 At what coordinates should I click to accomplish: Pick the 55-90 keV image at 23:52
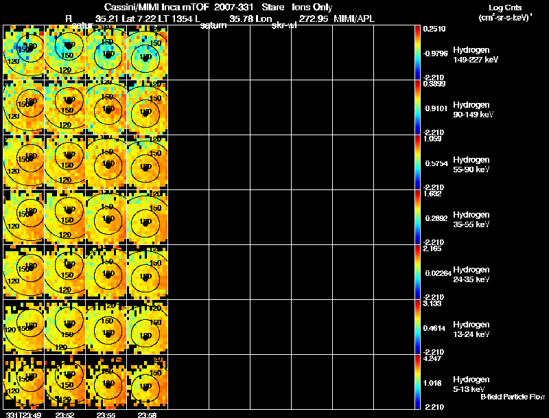click(65, 163)
